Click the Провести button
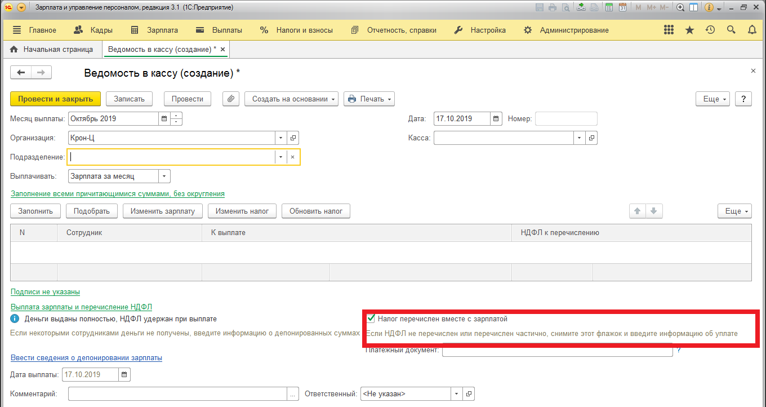This screenshot has width=766, height=407. point(188,99)
